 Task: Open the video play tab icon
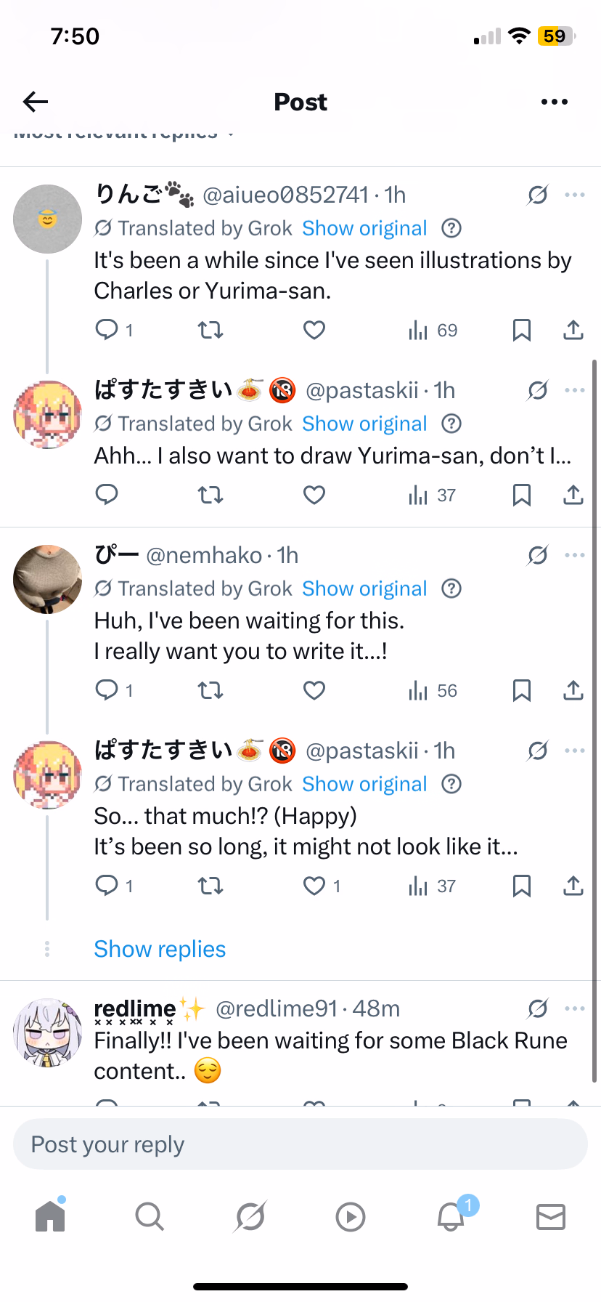pyautogui.click(x=351, y=1216)
